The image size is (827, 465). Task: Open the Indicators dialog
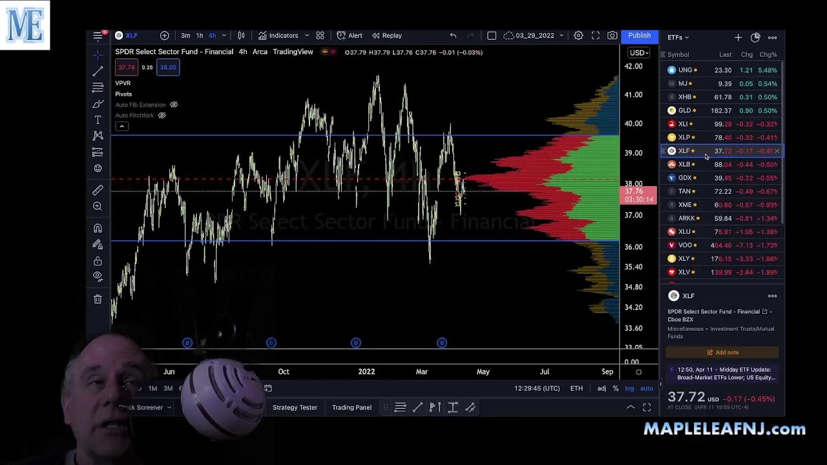tap(278, 36)
